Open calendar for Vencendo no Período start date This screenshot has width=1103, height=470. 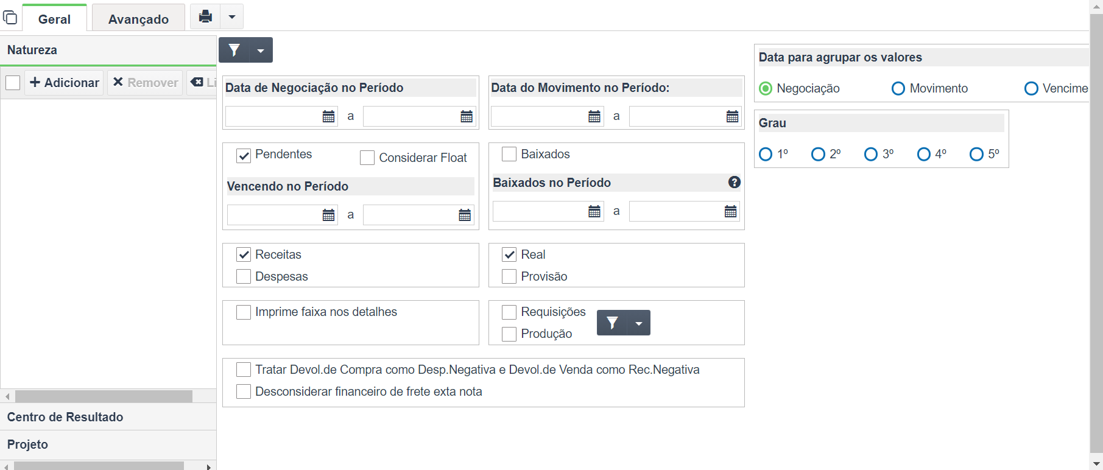tap(328, 215)
